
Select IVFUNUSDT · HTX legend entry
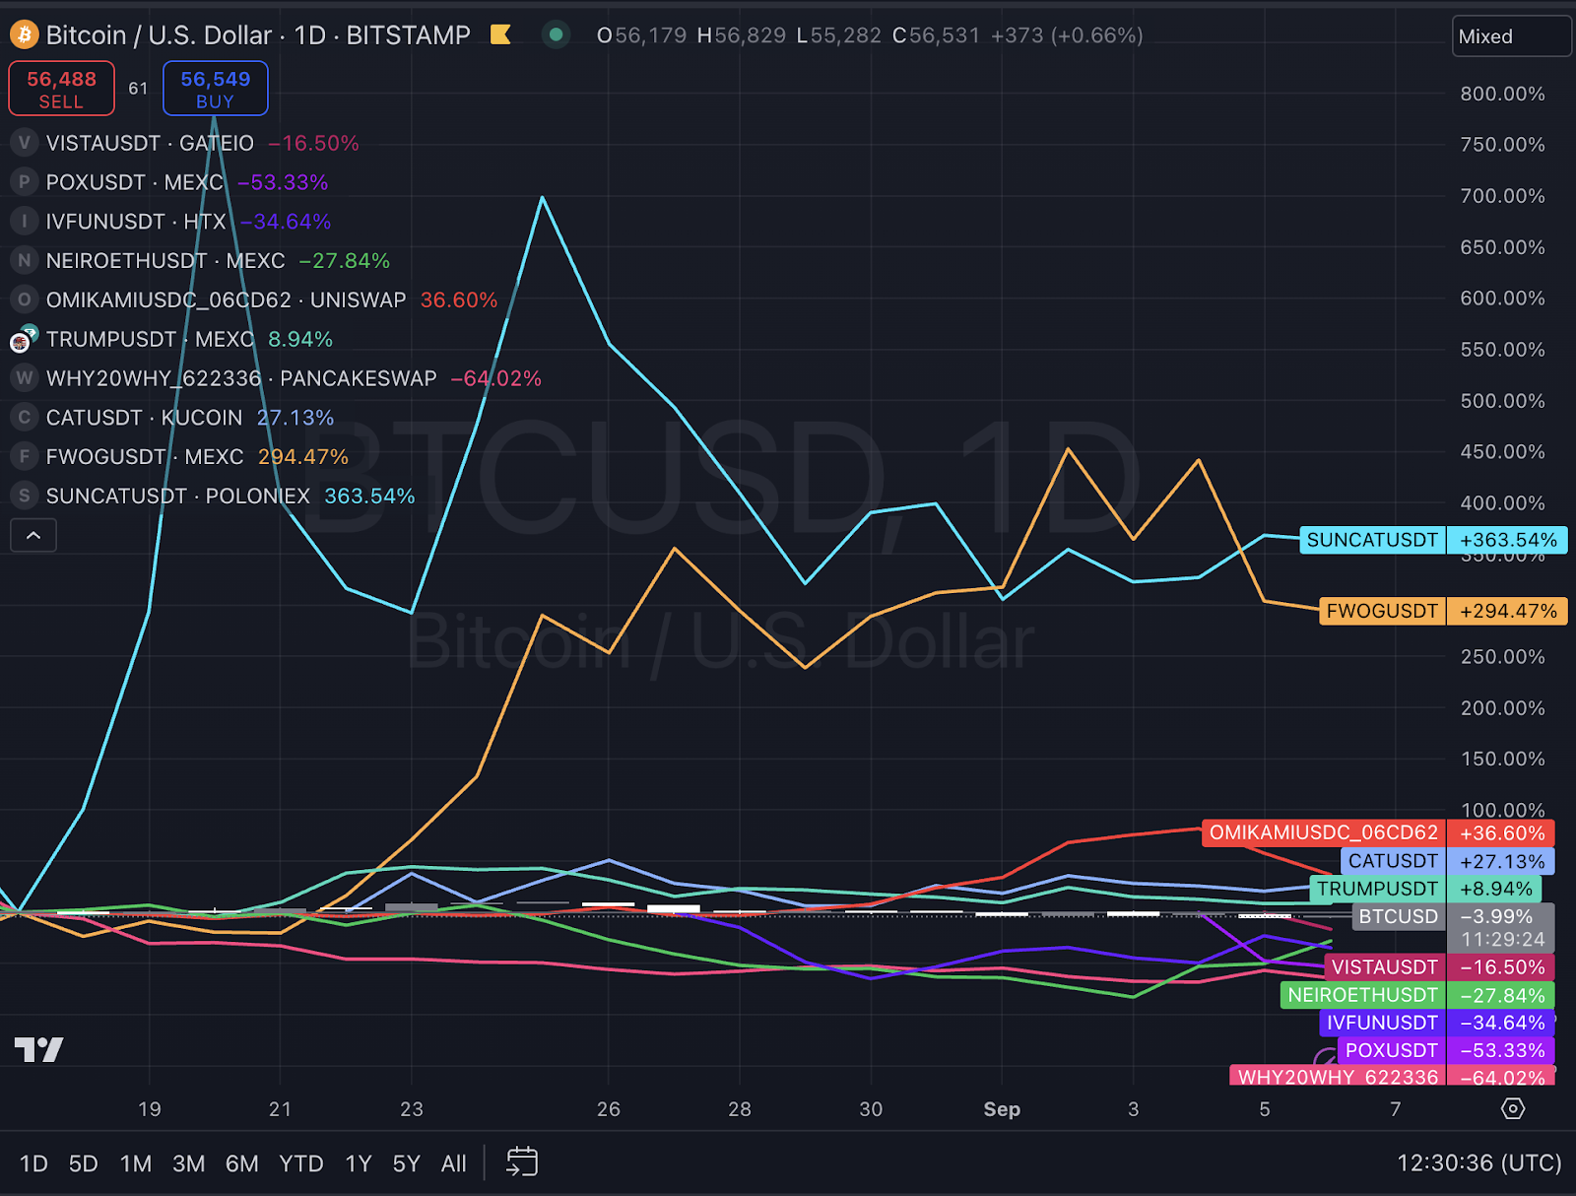click(x=136, y=222)
